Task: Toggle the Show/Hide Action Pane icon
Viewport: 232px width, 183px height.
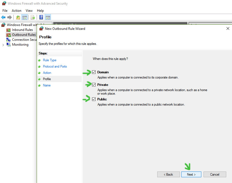Action: pos(48,18)
